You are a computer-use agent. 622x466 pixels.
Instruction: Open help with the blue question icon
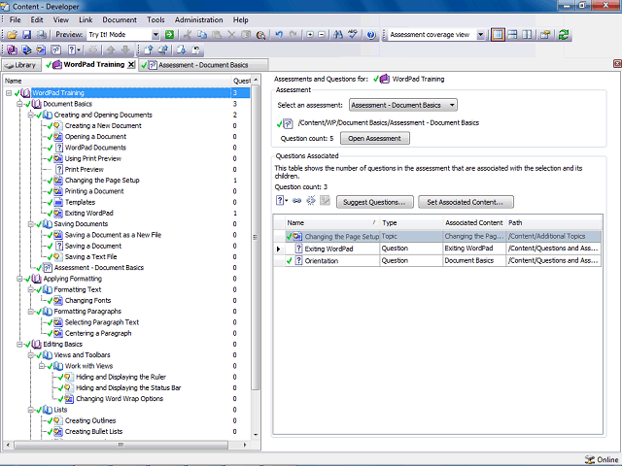click(x=371, y=35)
